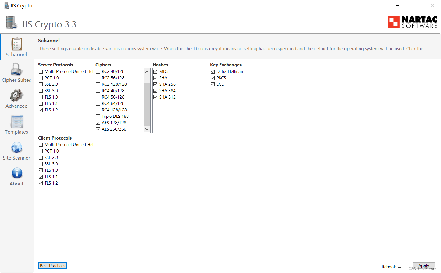The image size is (441, 273).
Task: Enable Client Protocols SSL 3.0 checkbox
Action: 41,164
